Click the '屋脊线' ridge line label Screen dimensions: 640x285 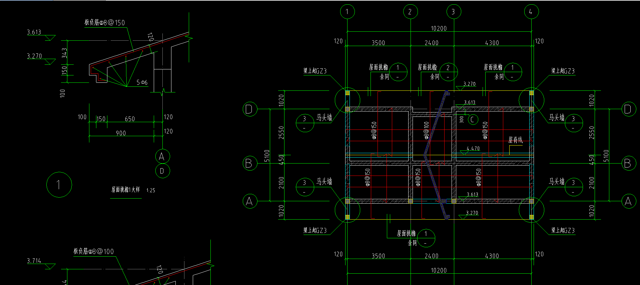point(516,140)
